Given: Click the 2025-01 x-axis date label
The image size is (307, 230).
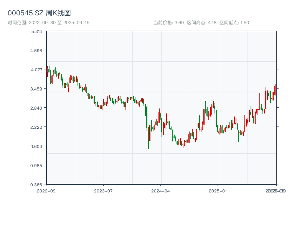Looking at the screenshot, I should click(x=218, y=191).
